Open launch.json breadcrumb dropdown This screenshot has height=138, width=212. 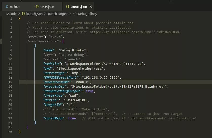34,14
